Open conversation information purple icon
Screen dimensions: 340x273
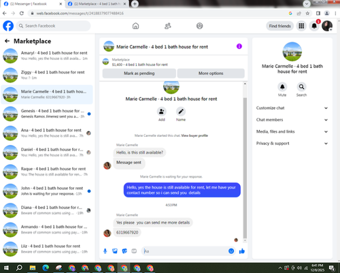[239, 46]
